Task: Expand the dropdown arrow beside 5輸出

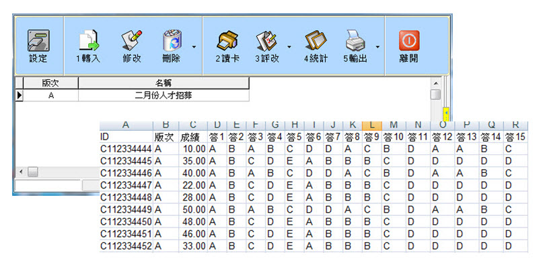Action: (377, 46)
